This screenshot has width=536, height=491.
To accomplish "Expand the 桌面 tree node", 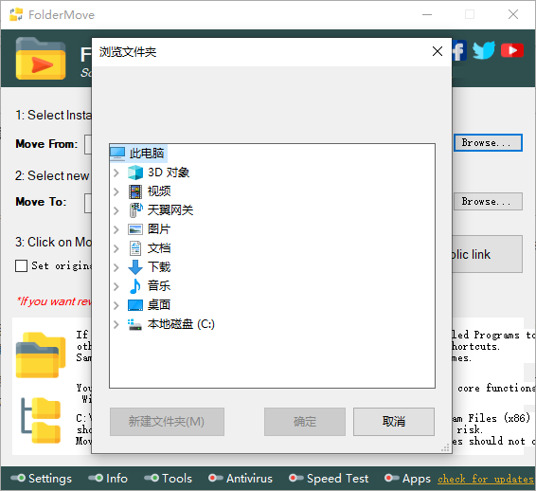I will 116,305.
